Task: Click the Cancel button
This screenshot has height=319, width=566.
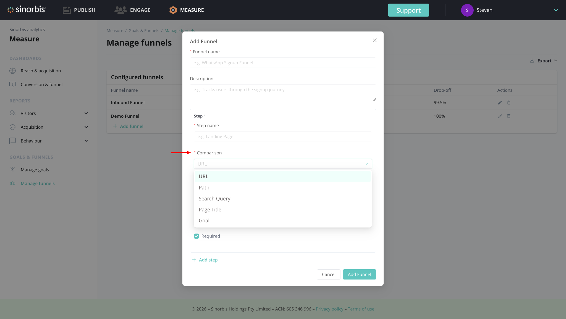Action: pos(329,274)
